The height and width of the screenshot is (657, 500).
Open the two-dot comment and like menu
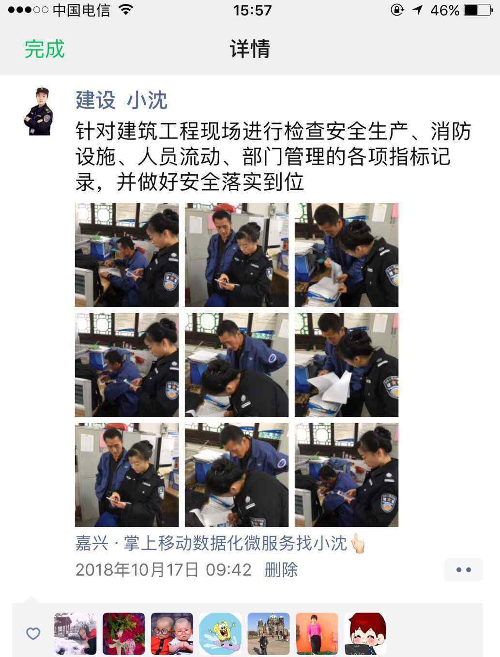tap(463, 569)
